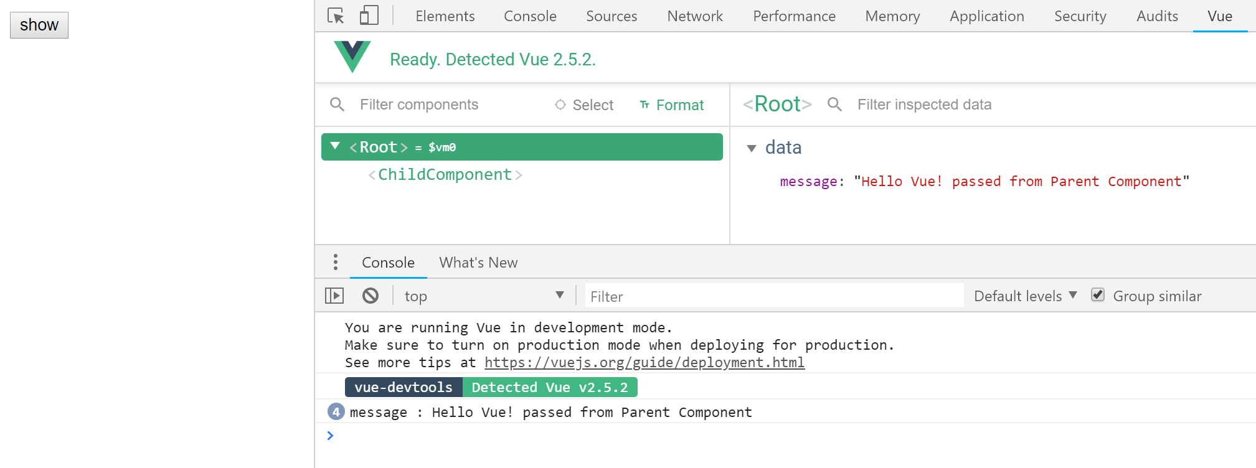The height and width of the screenshot is (468, 1256).
Task: Open the Audits tab
Action: click(1157, 16)
